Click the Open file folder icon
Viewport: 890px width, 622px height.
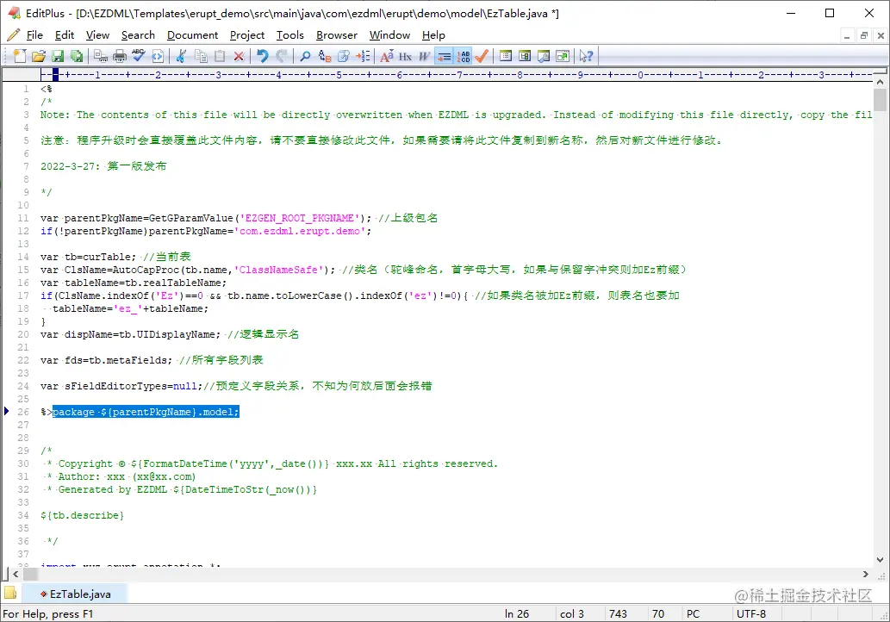(x=39, y=56)
